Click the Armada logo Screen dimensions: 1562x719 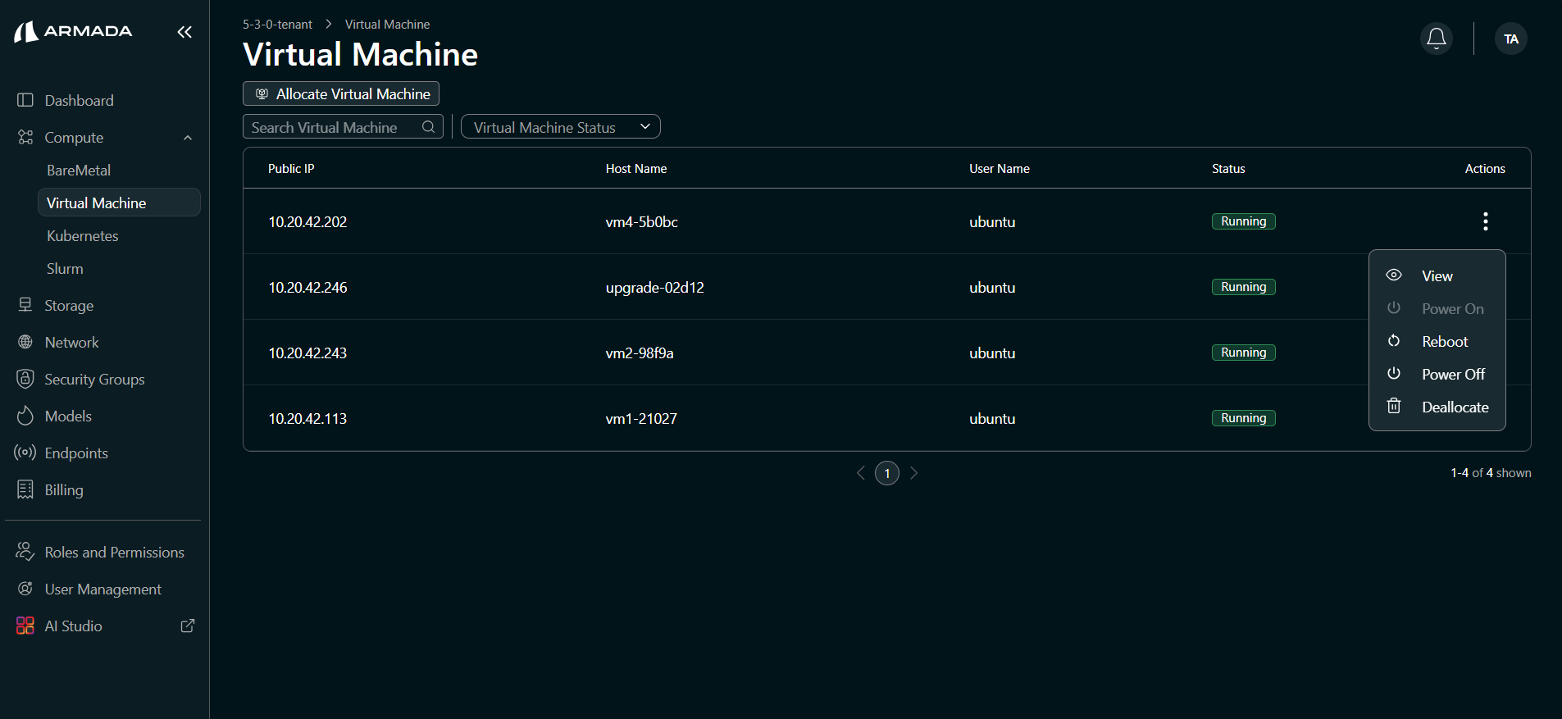[73, 32]
